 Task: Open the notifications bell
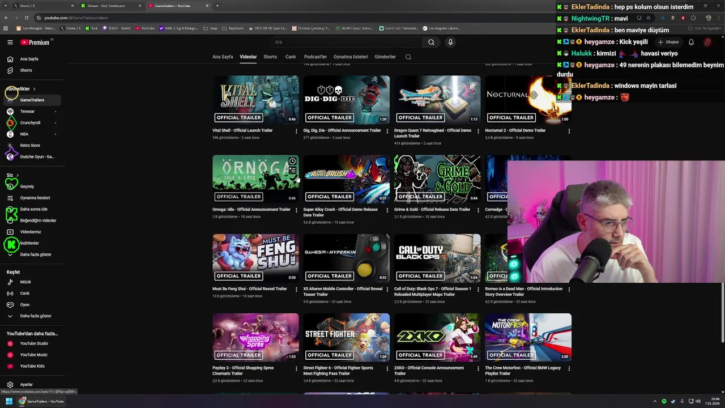pyautogui.click(x=691, y=42)
